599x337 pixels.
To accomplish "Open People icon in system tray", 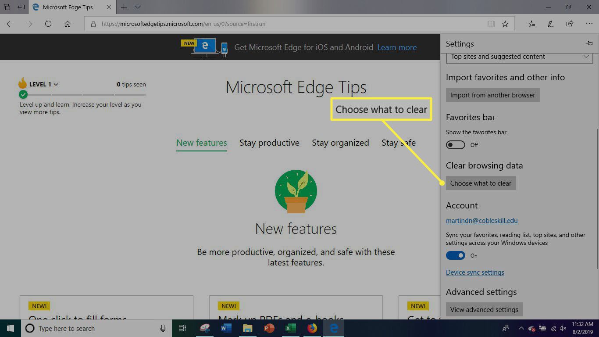I will pos(506,328).
